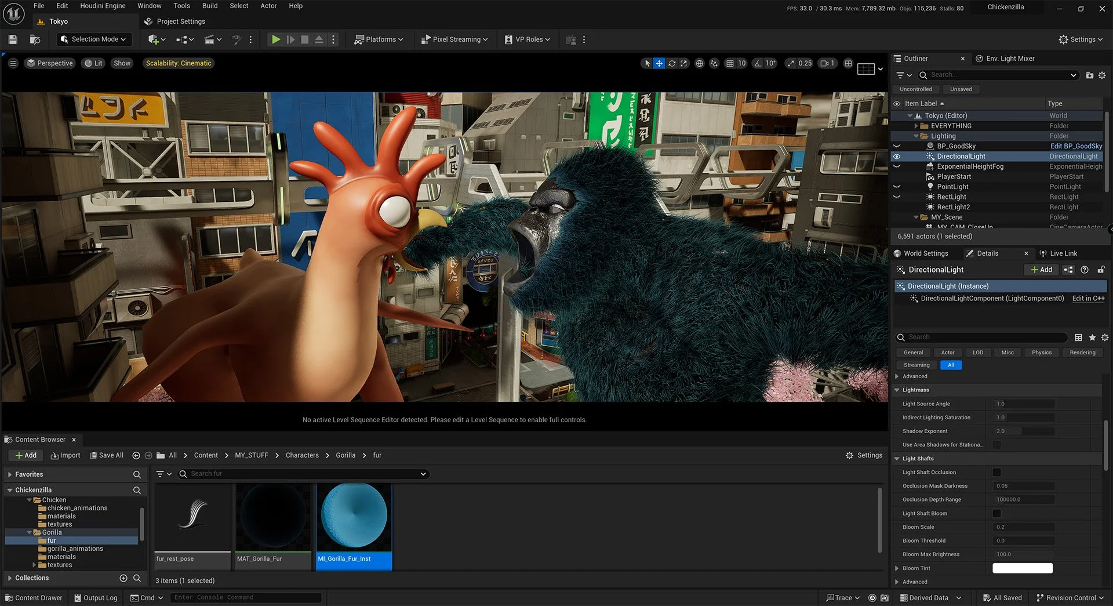This screenshot has width=1113, height=606.
Task: Click the Stop simulation button
Action: tap(305, 39)
